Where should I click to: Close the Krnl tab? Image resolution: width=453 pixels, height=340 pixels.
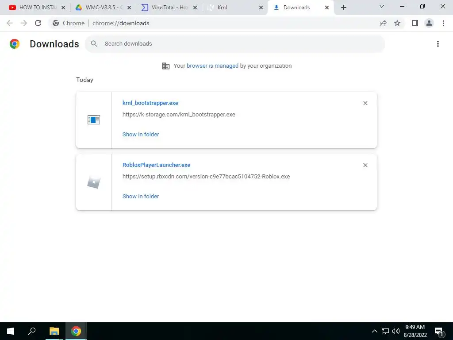point(261,8)
